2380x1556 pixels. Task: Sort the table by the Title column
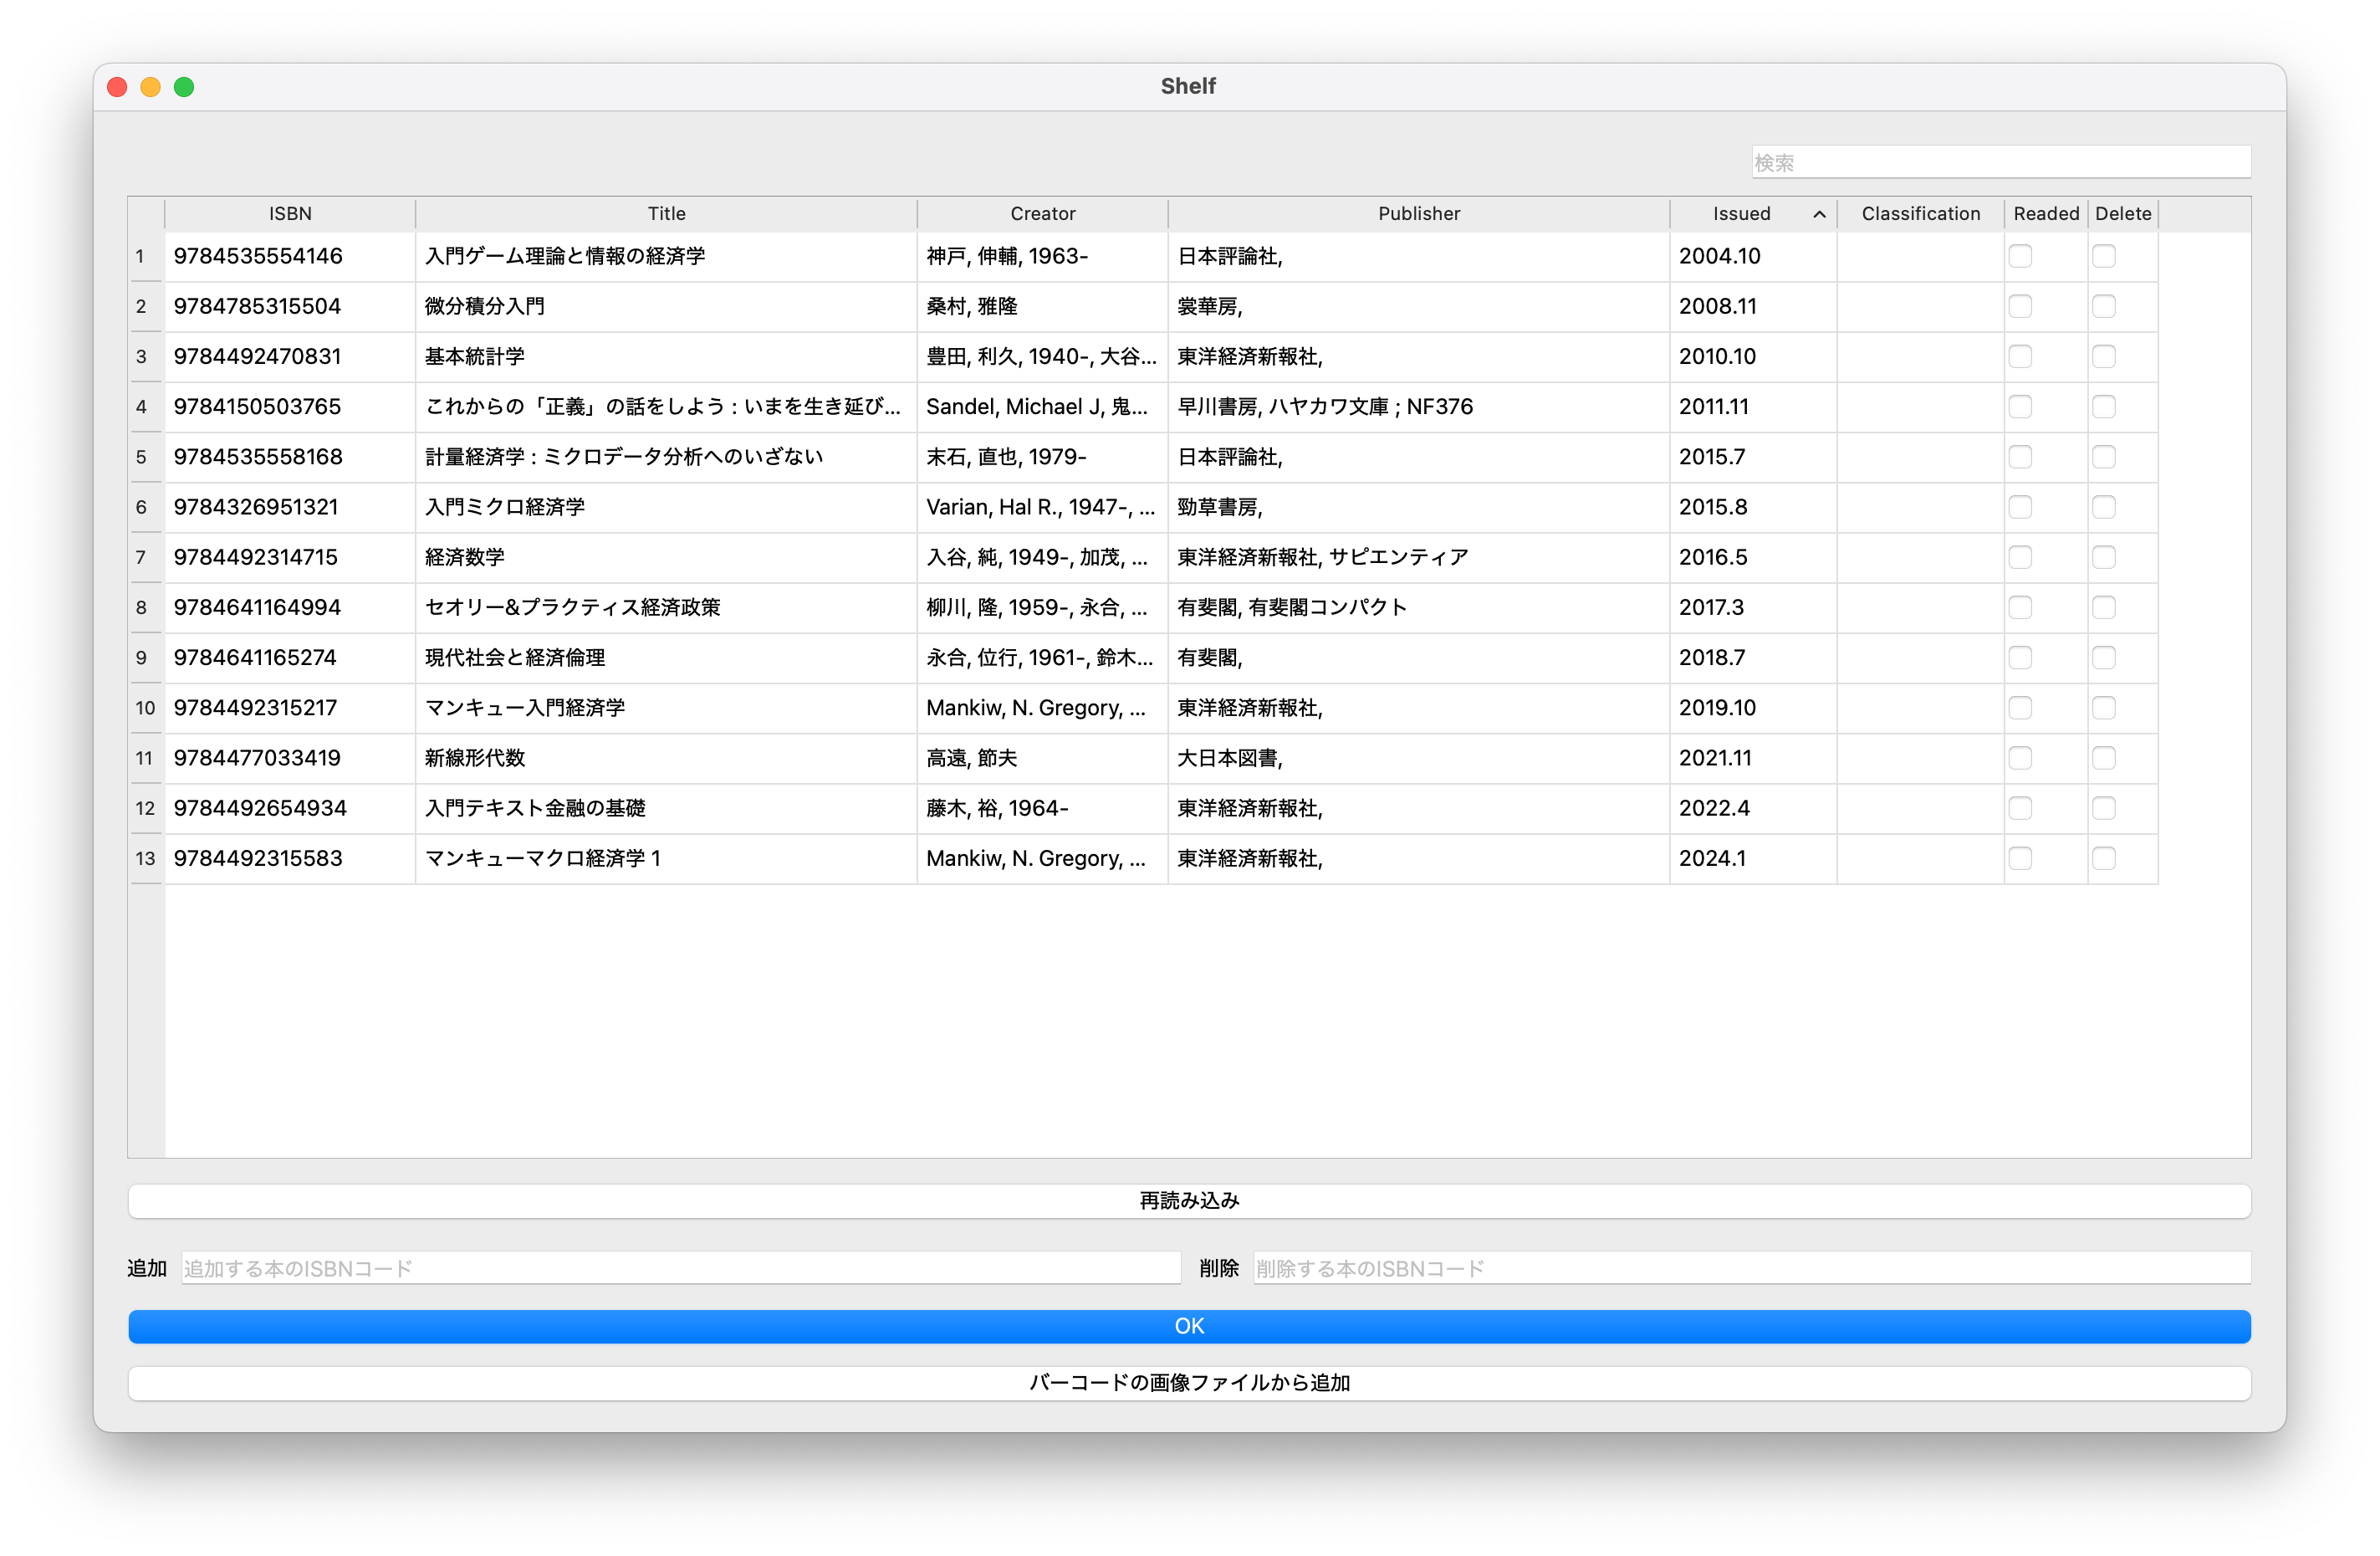[665, 213]
